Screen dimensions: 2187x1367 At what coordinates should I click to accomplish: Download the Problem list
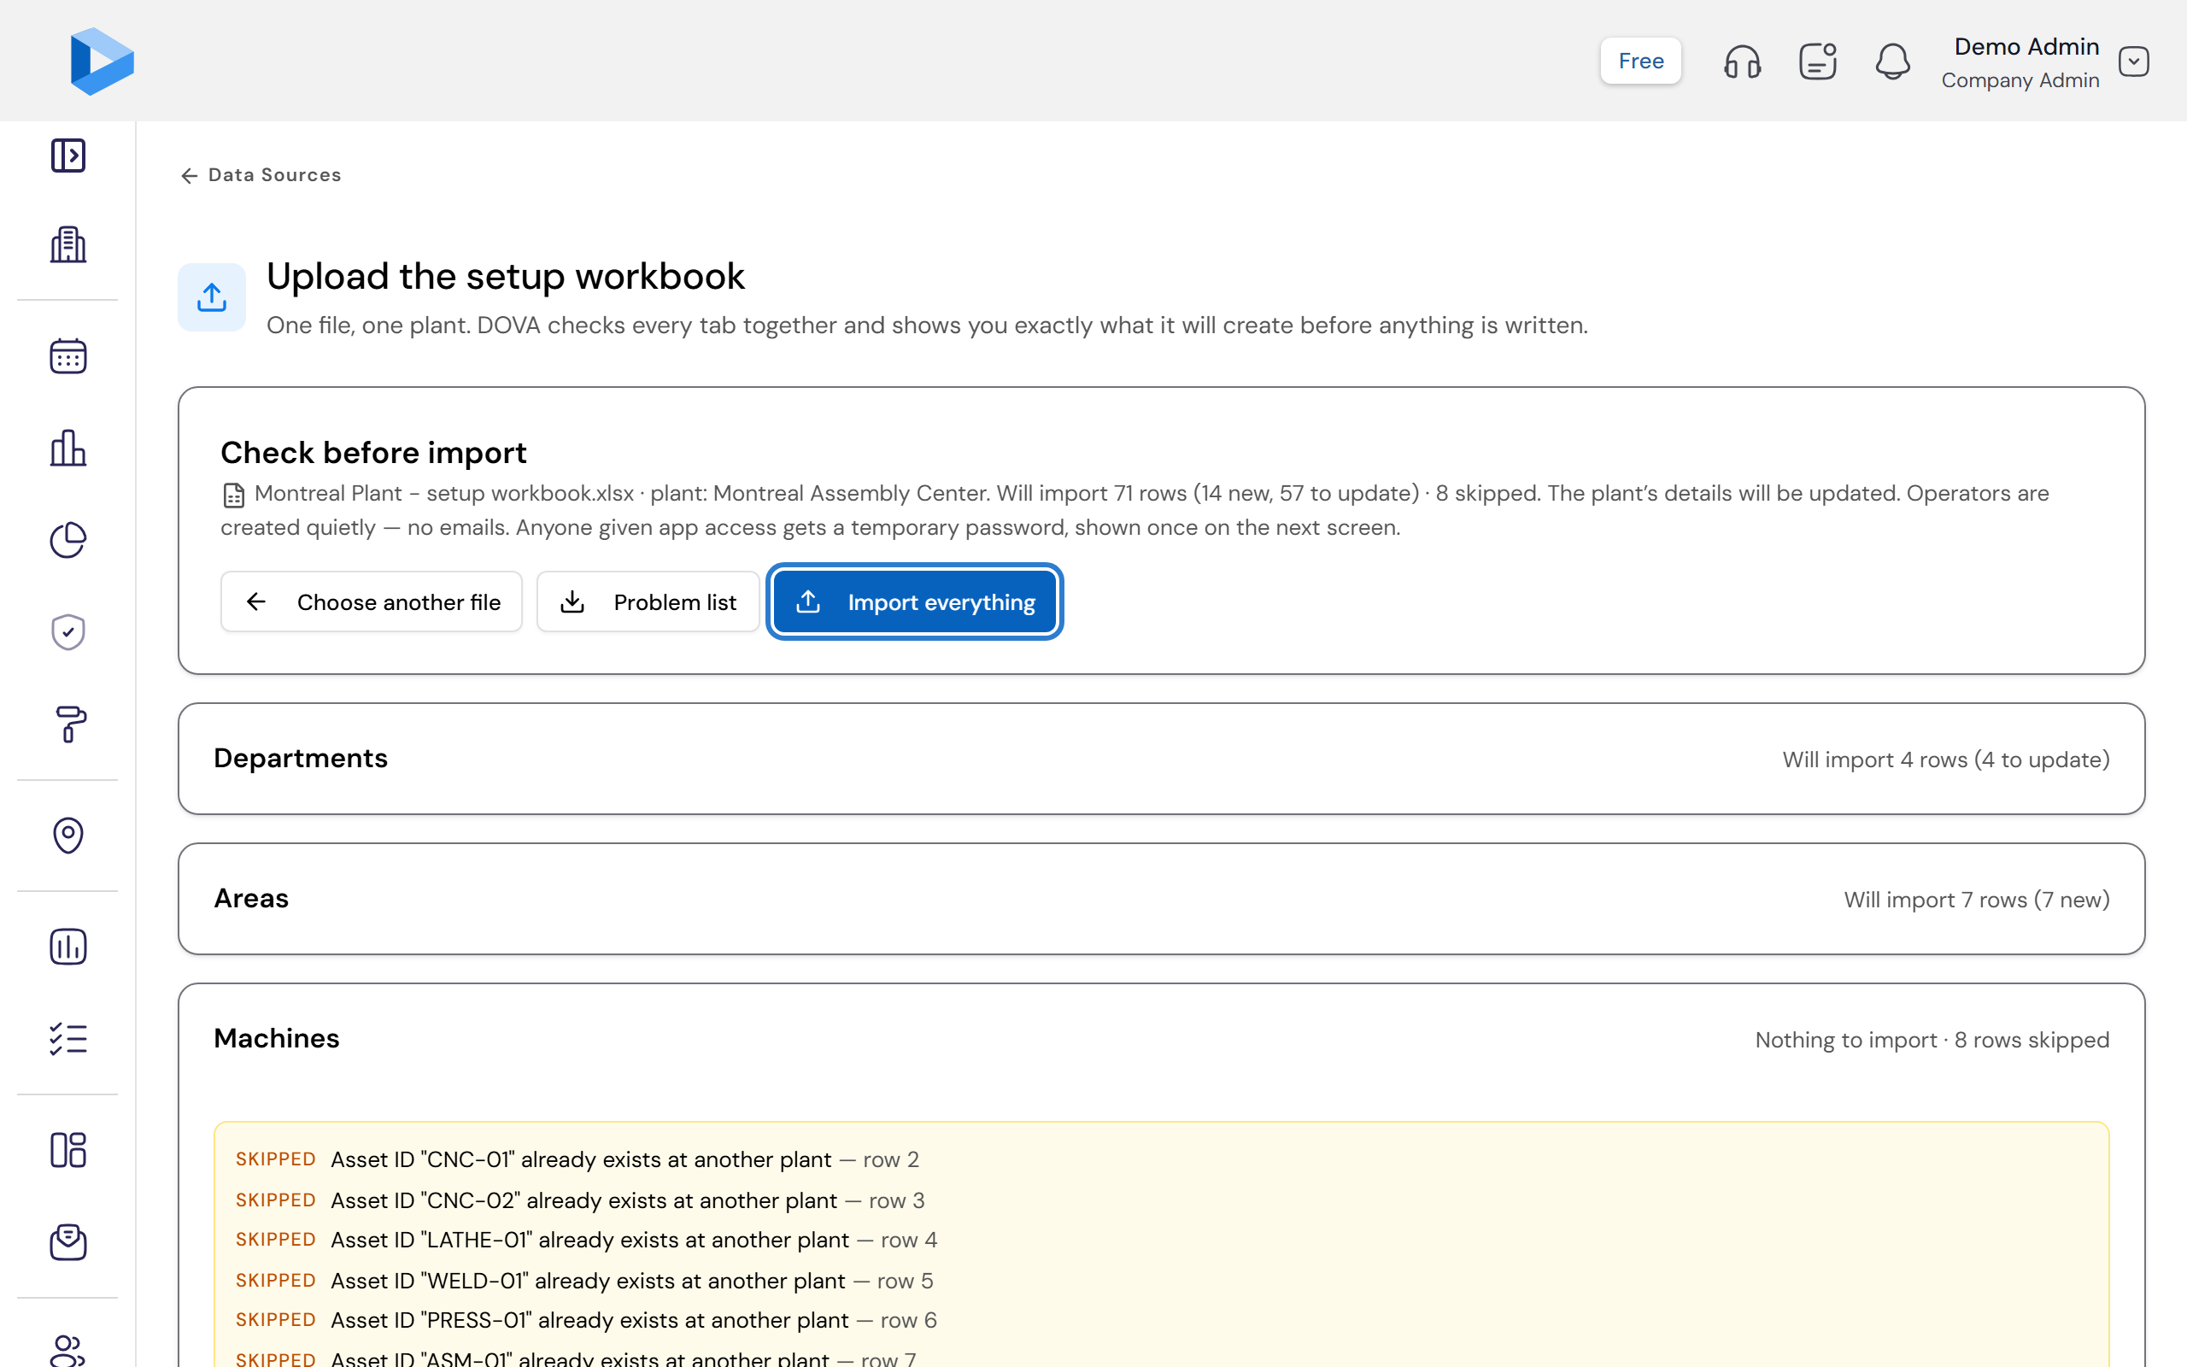click(648, 601)
